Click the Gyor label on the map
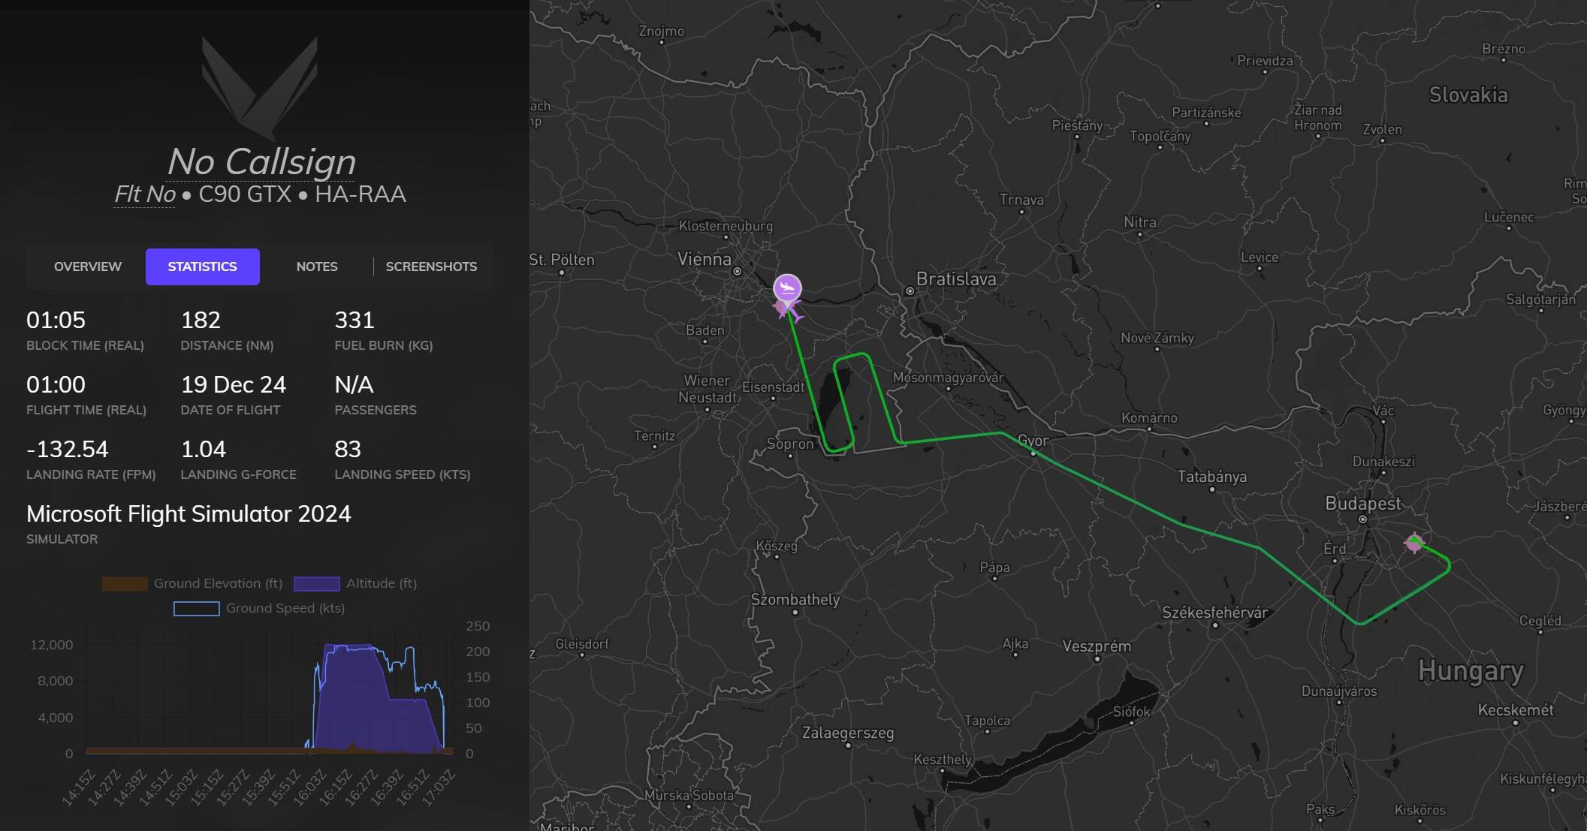1587x831 pixels. pyautogui.click(x=1033, y=441)
